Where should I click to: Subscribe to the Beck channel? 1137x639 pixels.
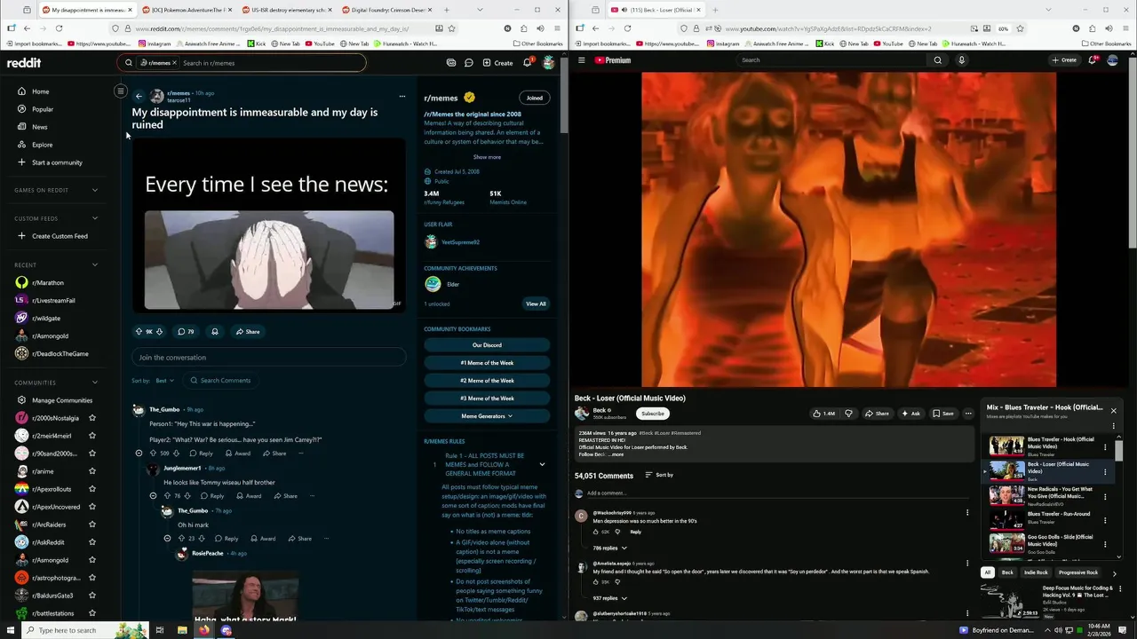tap(653, 414)
